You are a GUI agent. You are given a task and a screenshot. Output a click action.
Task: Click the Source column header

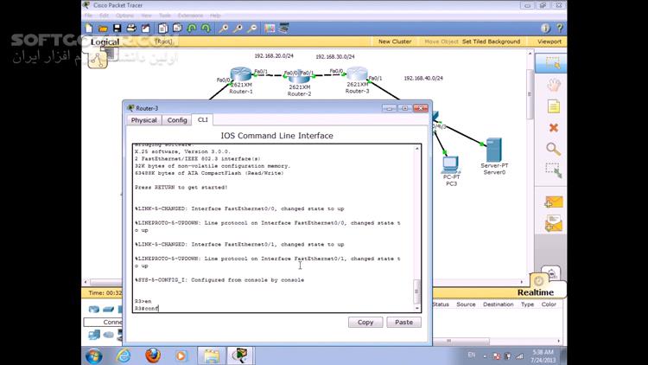tap(466, 304)
